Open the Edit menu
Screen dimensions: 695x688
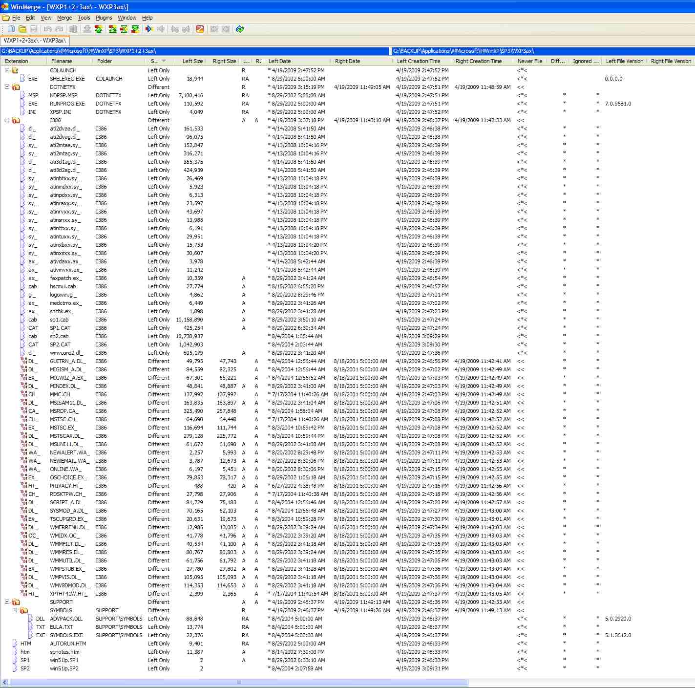tap(30, 18)
